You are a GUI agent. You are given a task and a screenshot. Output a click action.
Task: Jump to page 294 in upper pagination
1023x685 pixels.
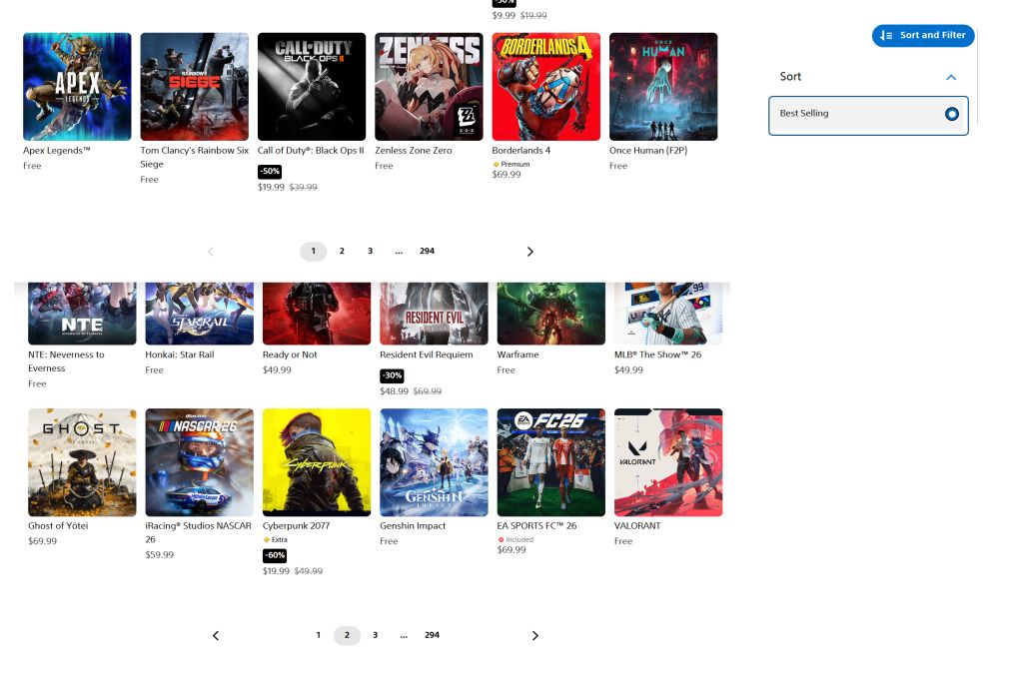point(427,252)
